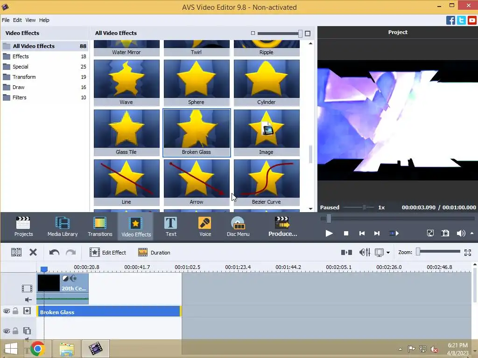Select the Effects category folder
The image size is (478, 358).
pyautogui.click(x=44, y=56)
